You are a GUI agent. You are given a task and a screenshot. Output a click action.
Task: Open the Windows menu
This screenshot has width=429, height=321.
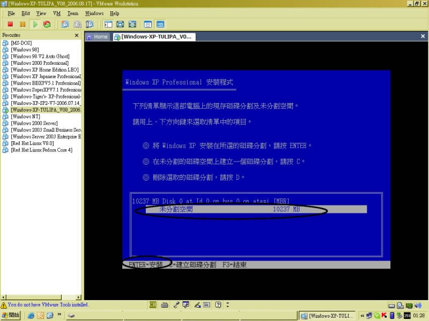coord(94,13)
